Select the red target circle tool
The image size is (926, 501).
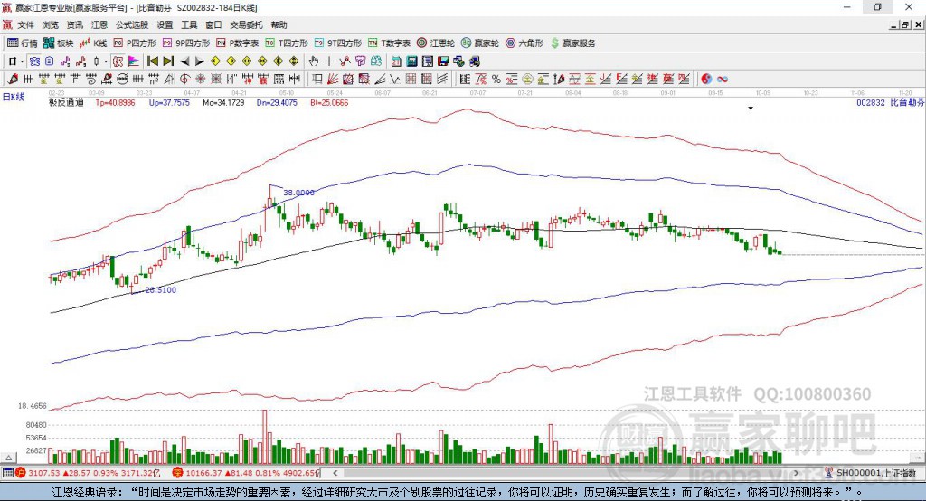pyautogui.click(x=184, y=80)
